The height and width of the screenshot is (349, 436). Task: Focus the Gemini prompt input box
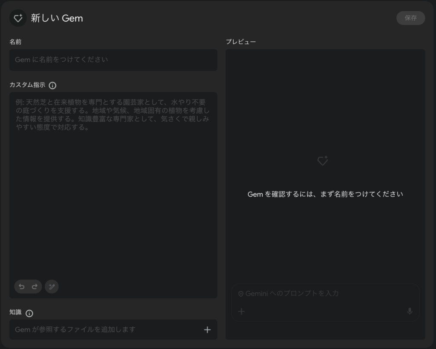click(324, 294)
